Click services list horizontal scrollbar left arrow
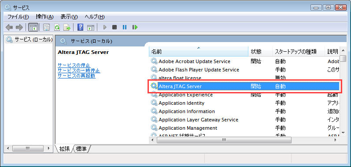Image resolution: width=351 pixels, height=167 pixels. click(x=152, y=140)
